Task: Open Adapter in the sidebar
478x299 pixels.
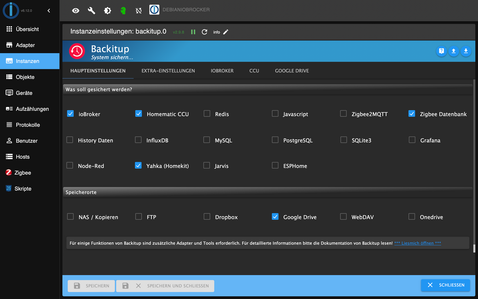Action: pyautogui.click(x=29, y=45)
